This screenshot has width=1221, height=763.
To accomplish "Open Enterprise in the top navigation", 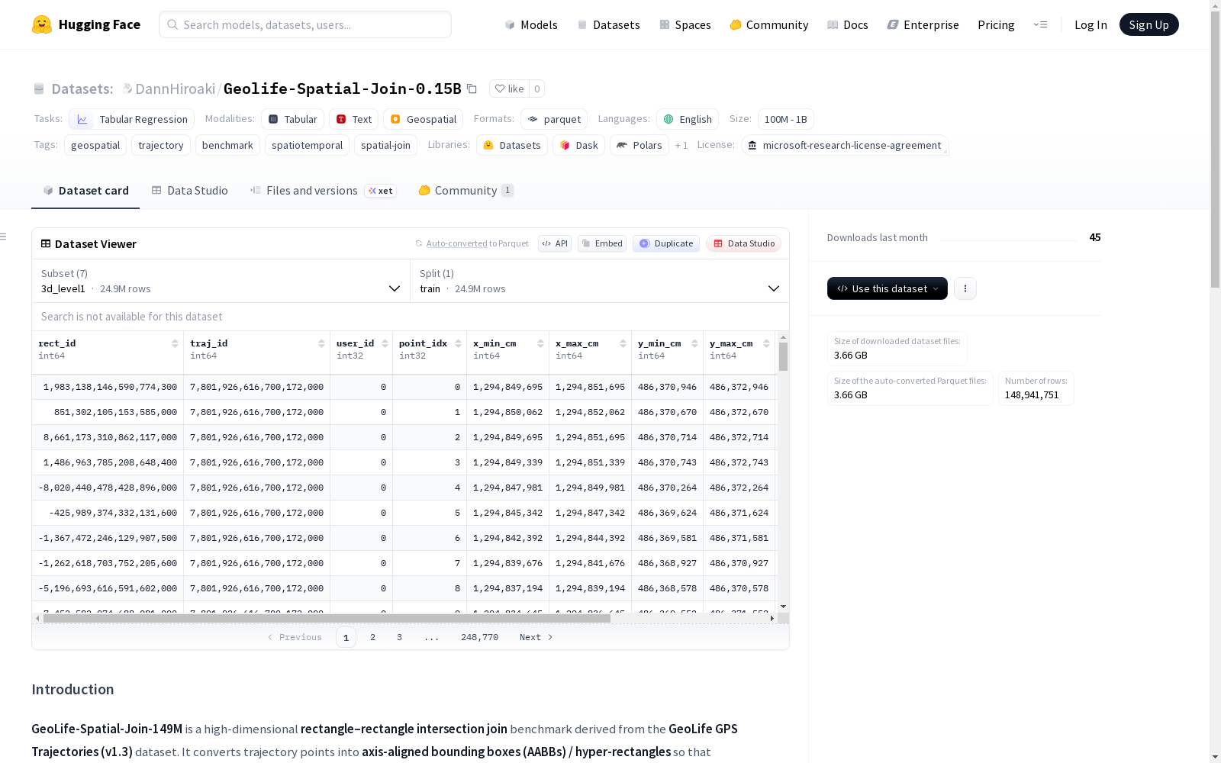I will pos(923,24).
